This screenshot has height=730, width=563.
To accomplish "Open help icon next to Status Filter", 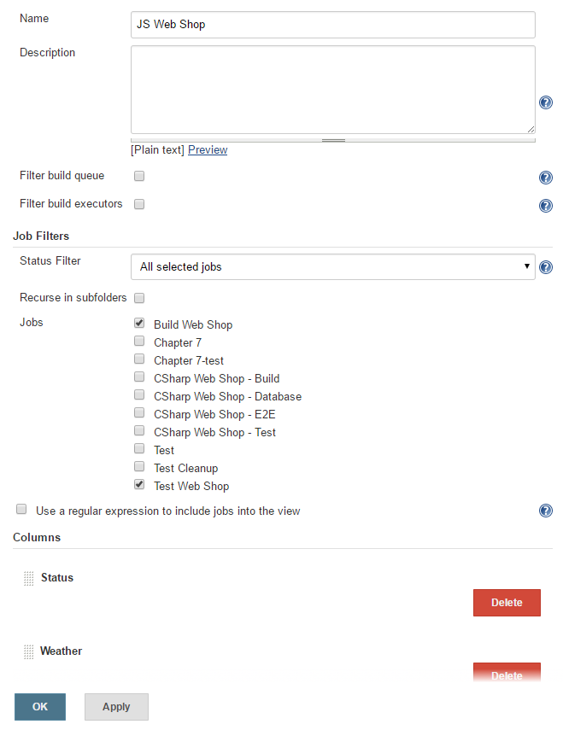I will tap(545, 267).
